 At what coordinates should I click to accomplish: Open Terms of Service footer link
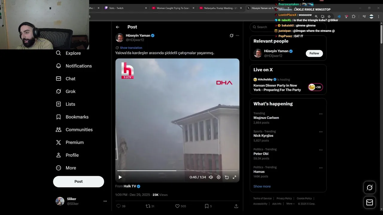262,198
